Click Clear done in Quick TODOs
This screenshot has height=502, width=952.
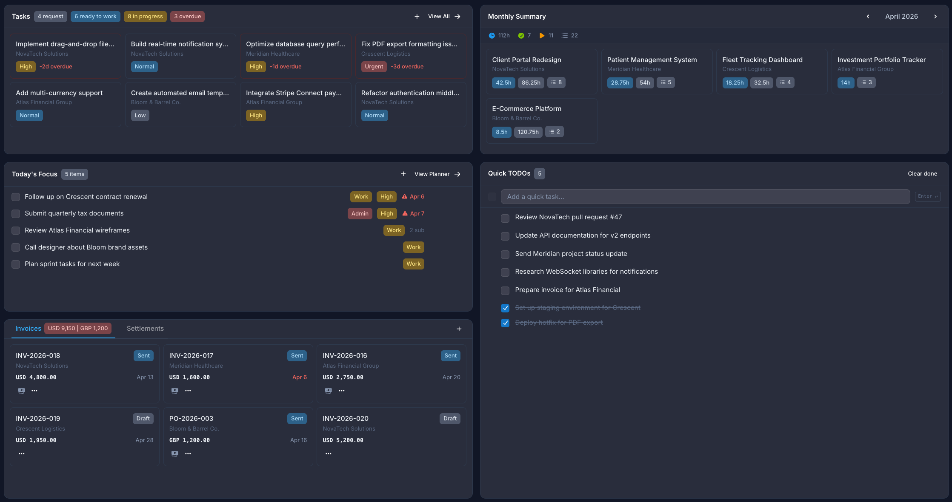click(x=922, y=173)
